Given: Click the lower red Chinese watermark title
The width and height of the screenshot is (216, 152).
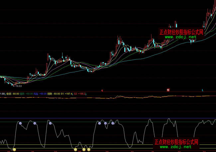Looking at the screenshot, I should tap(176, 142).
